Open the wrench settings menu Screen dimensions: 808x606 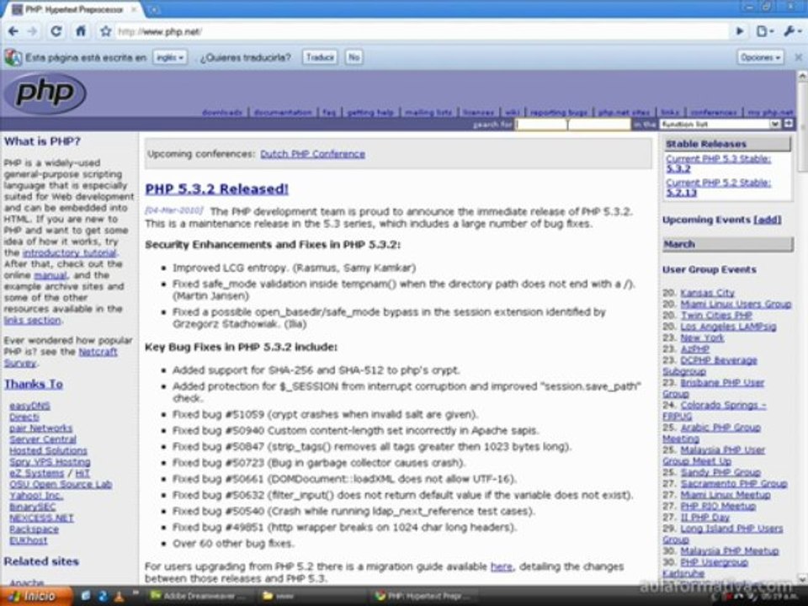[x=792, y=31]
